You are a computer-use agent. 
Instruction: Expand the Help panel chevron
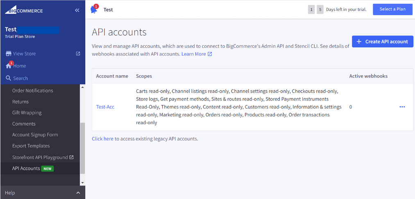point(78,193)
